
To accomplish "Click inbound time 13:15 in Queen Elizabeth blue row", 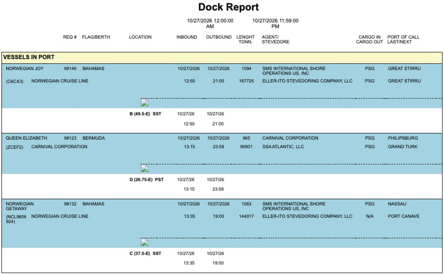I will tap(190, 147).
